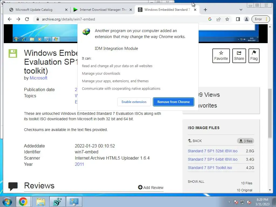Click the Google search icon in address bar

tap(210, 19)
